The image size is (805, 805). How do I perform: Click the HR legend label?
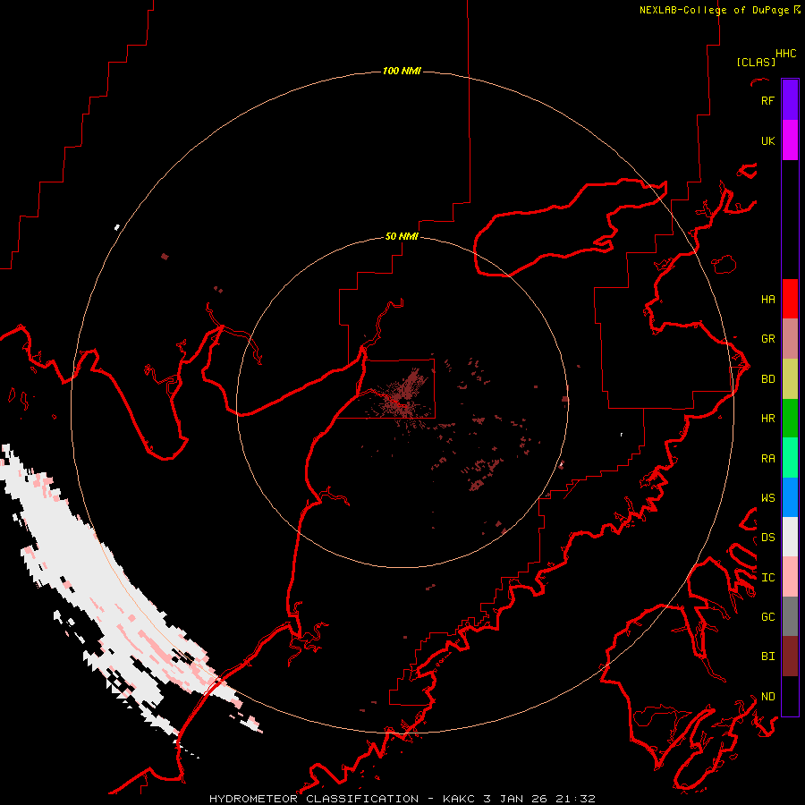click(x=767, y=419)
